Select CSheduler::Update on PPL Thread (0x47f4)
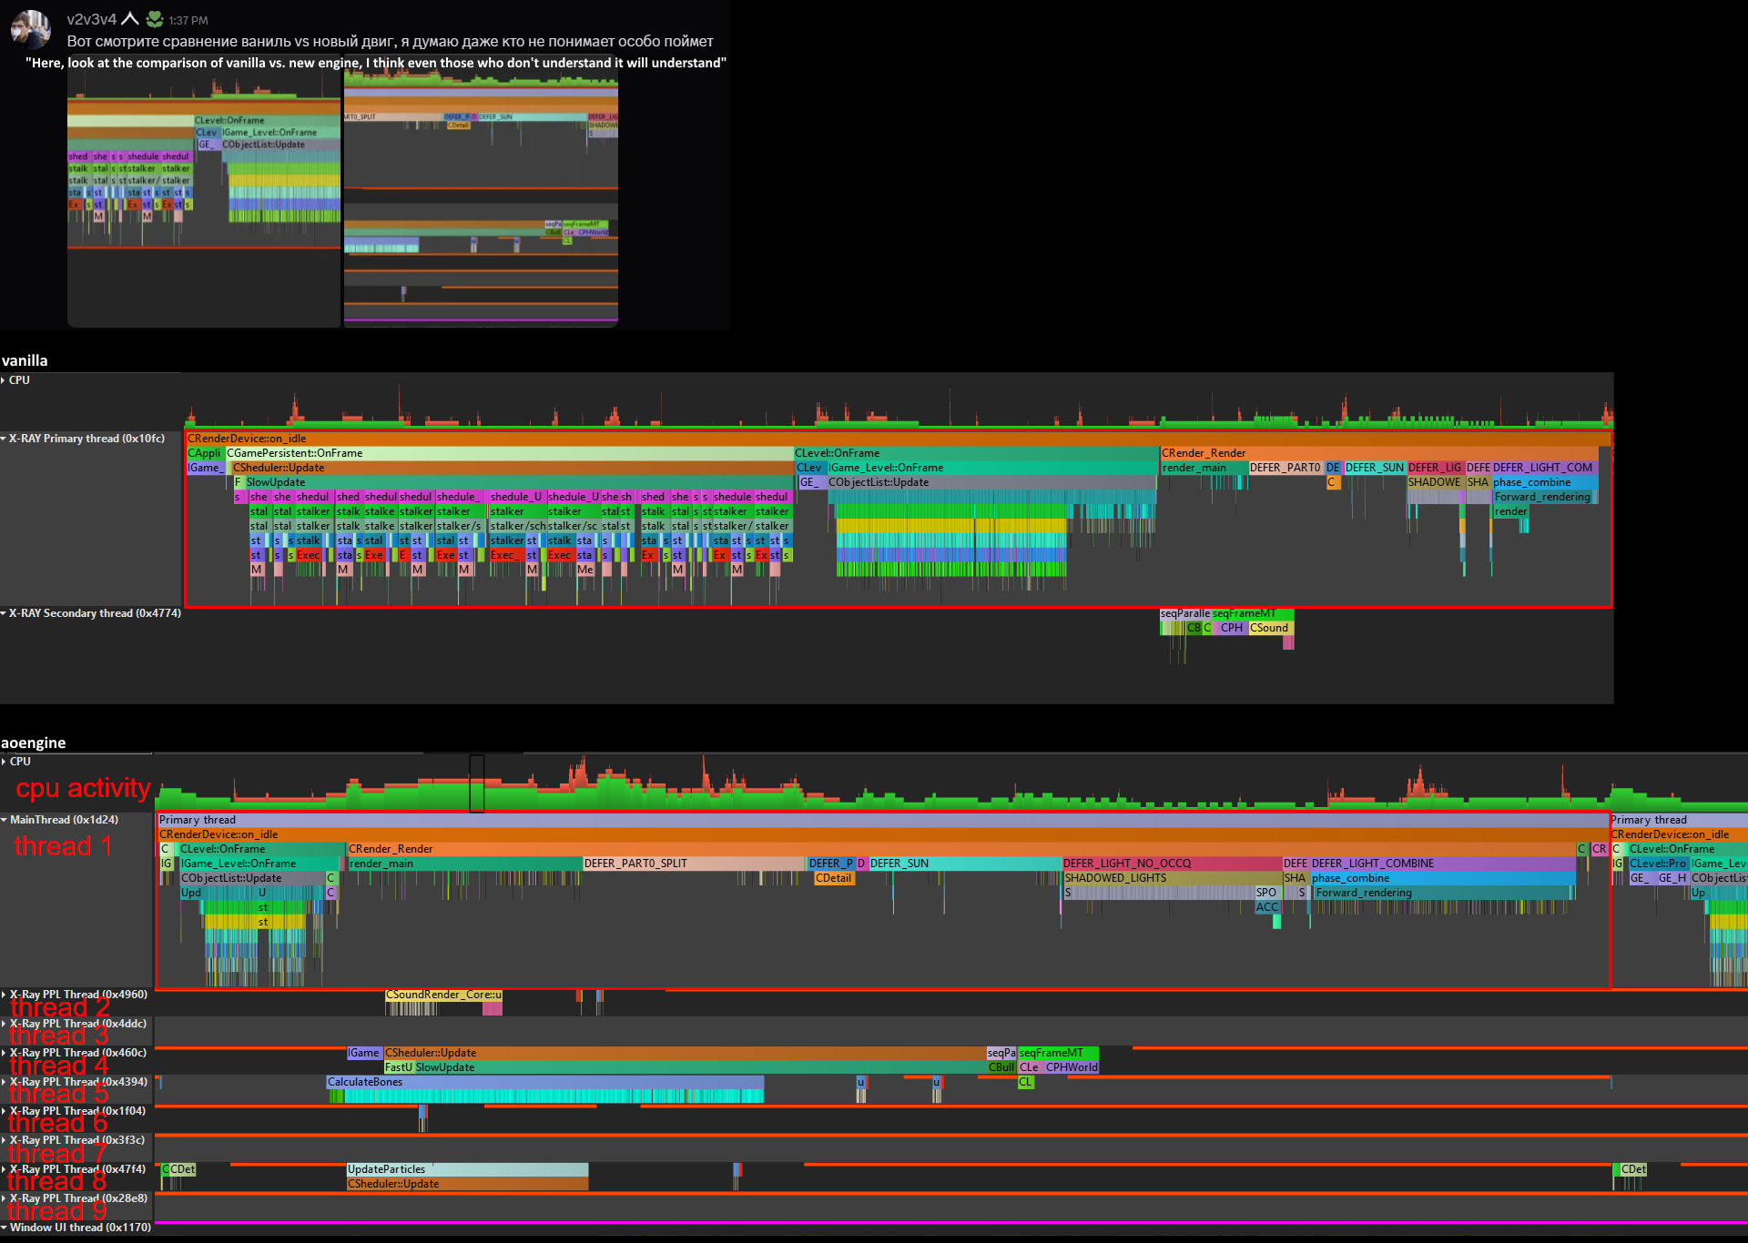 click(x=467, y=1184)
